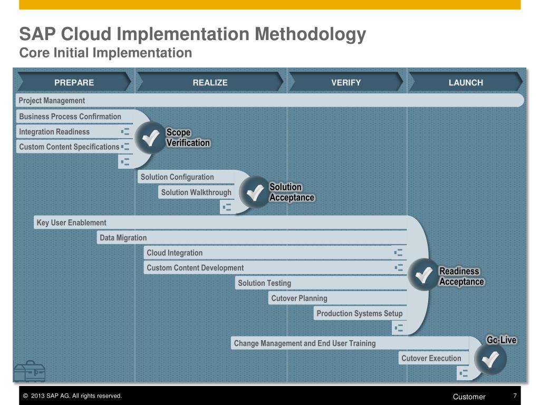Viewport: 540px width, 405px height.
Task: Click the Solution Acceptance milestone label
Action: (x=292, y=192)
